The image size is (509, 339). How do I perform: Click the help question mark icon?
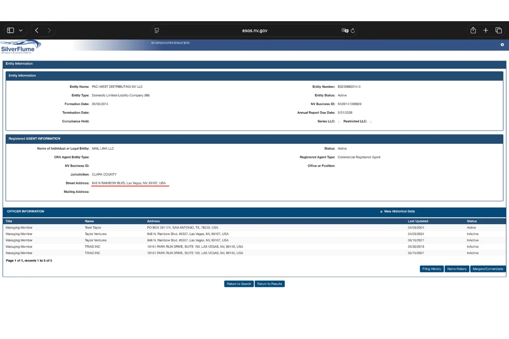[502, 44]
